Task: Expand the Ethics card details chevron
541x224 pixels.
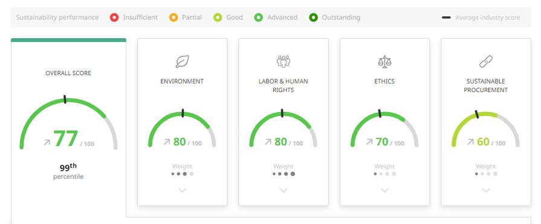Action: tap(384, 190)
